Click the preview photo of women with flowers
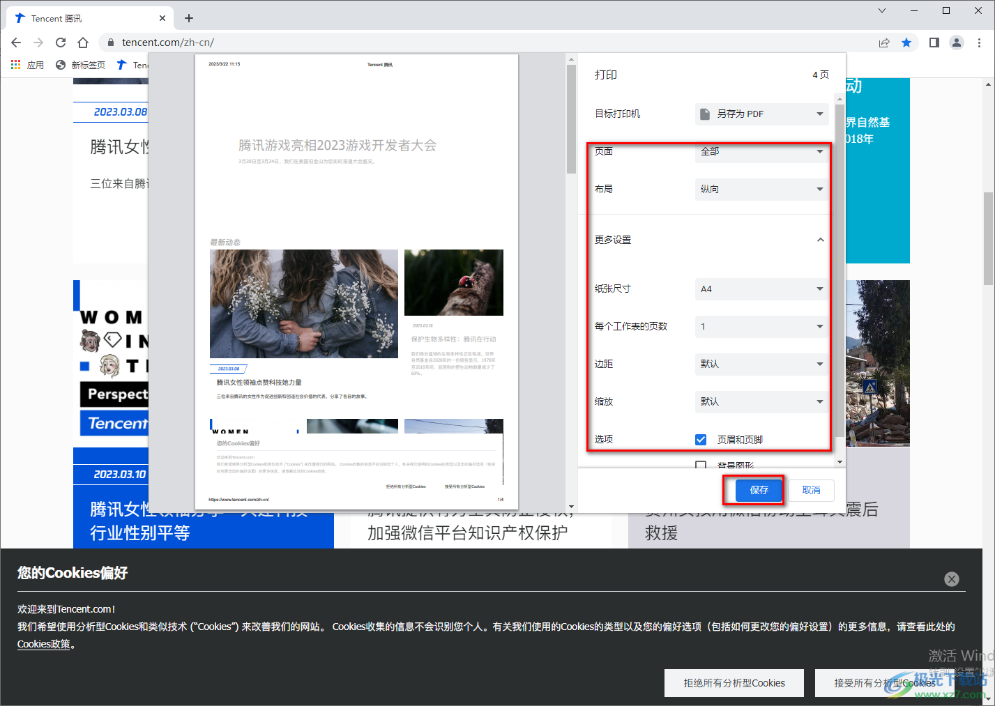Screen dimensions: 995x706 (x=304, y=304)
